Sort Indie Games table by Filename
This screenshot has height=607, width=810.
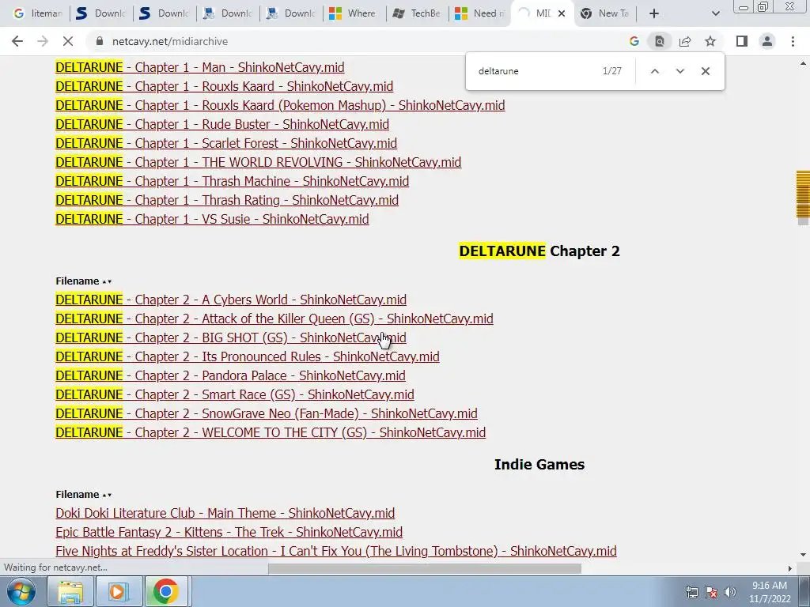(x=83, y=495)
